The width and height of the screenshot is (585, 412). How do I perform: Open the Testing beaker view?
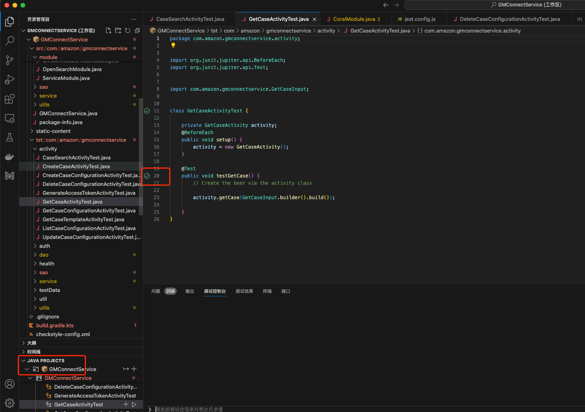tap(10, 137)
